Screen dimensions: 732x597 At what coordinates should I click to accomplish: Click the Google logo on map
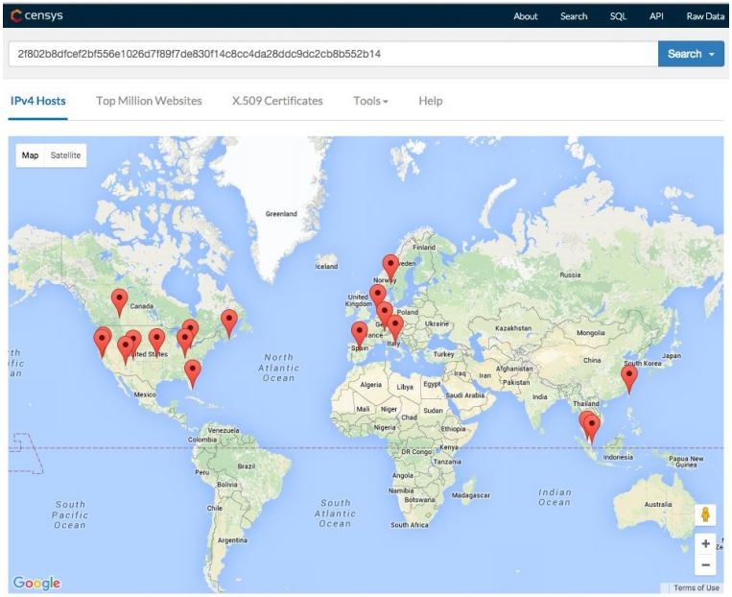coord(36,583)
